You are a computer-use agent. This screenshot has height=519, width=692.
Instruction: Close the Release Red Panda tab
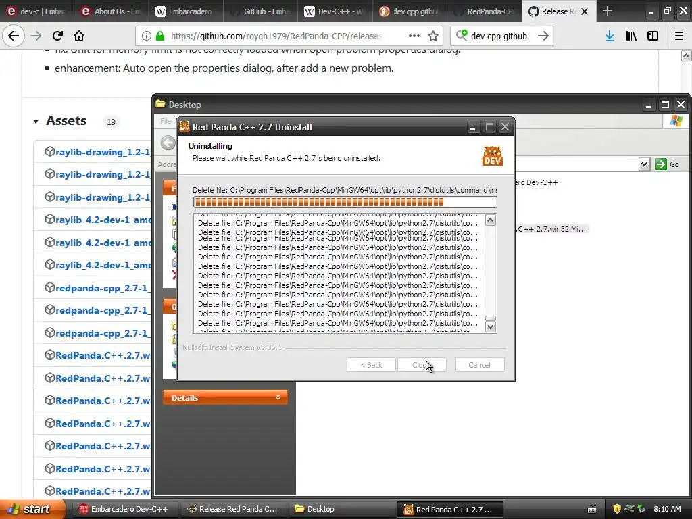point(585,11)
